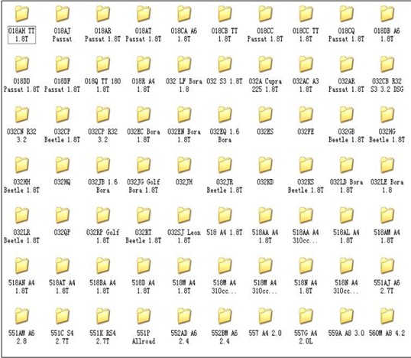The width and height of the screenshot is (411, 358).
Task: Select the '032LR Beetle 1.8T' label
Action: tap(21, 236)
